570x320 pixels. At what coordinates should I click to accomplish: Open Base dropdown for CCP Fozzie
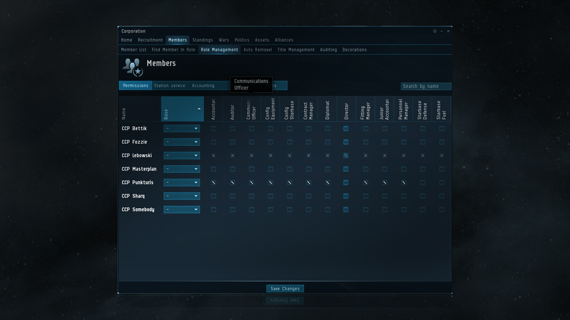point(182,142)
